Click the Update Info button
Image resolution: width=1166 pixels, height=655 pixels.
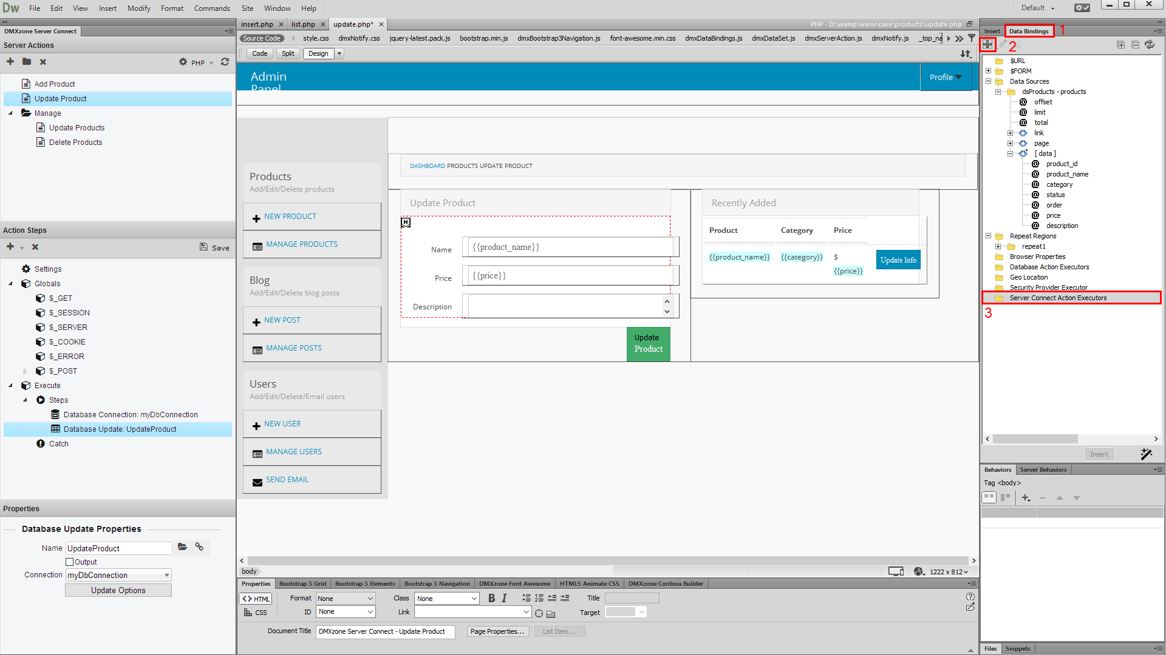click(x=898, y=260)
